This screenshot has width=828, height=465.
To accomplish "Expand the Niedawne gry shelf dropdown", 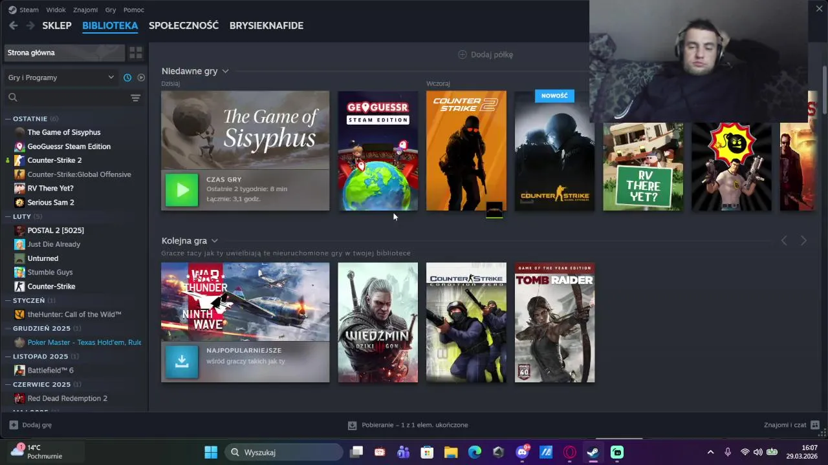I will (x=225, y=71).
